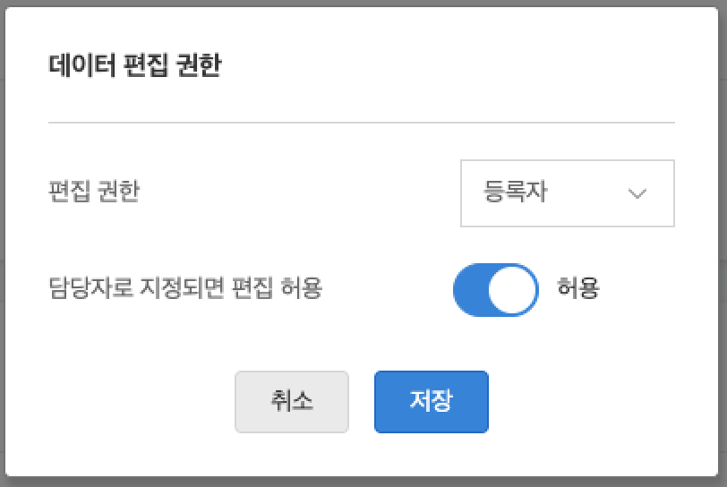The height and width of the screenshot is (487, 727).
Task: Click the 편집 권한 field label
Action: click(94, 192)
